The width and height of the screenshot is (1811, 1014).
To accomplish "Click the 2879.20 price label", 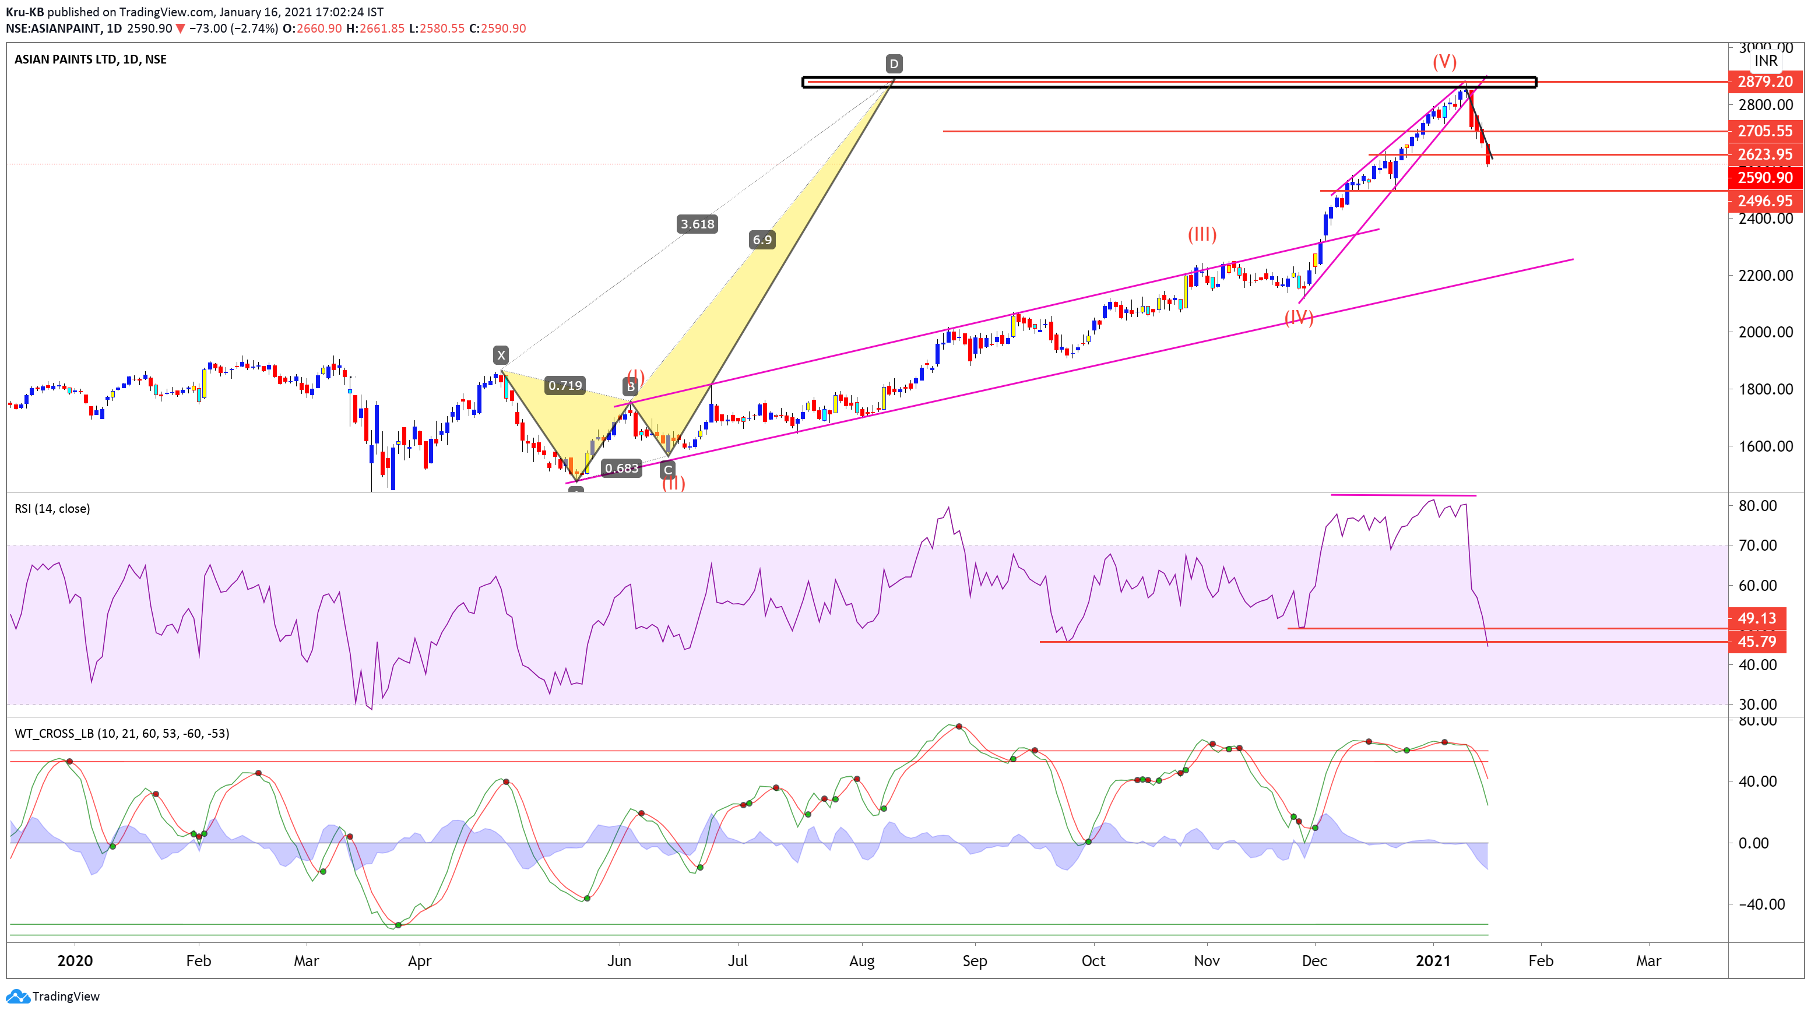I will point(1764,82).
